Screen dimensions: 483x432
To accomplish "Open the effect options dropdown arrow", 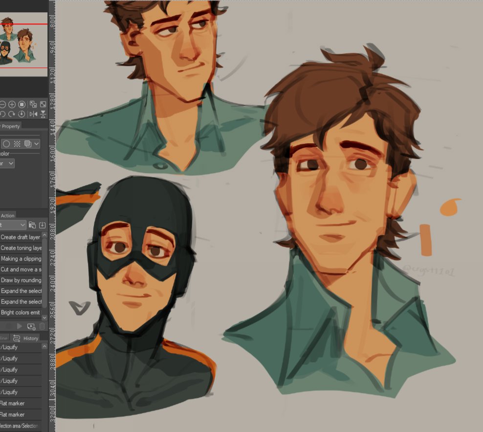I will click(37, 144).
